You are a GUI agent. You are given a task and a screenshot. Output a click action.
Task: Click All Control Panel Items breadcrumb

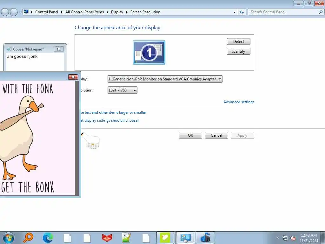coord(84,12)
